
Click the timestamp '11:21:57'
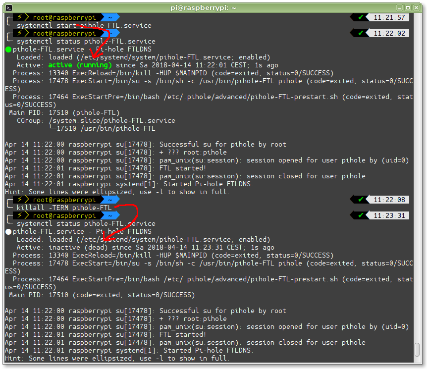tap(389, 18)
